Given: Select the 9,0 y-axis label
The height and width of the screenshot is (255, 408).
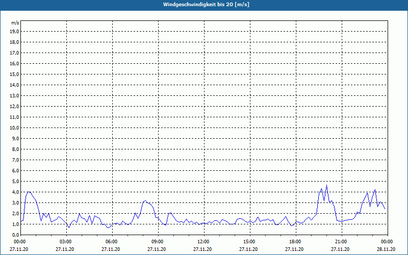Looking at the screenshot, I should click(x=15, y=138).
